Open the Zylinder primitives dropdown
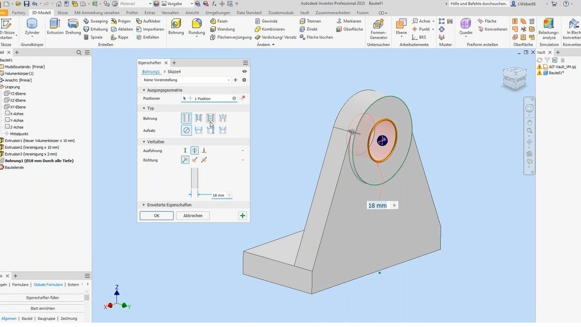Image resolution: width=581 pixels, height=327 pixels. pyautogui.click(x=32, y=36)
